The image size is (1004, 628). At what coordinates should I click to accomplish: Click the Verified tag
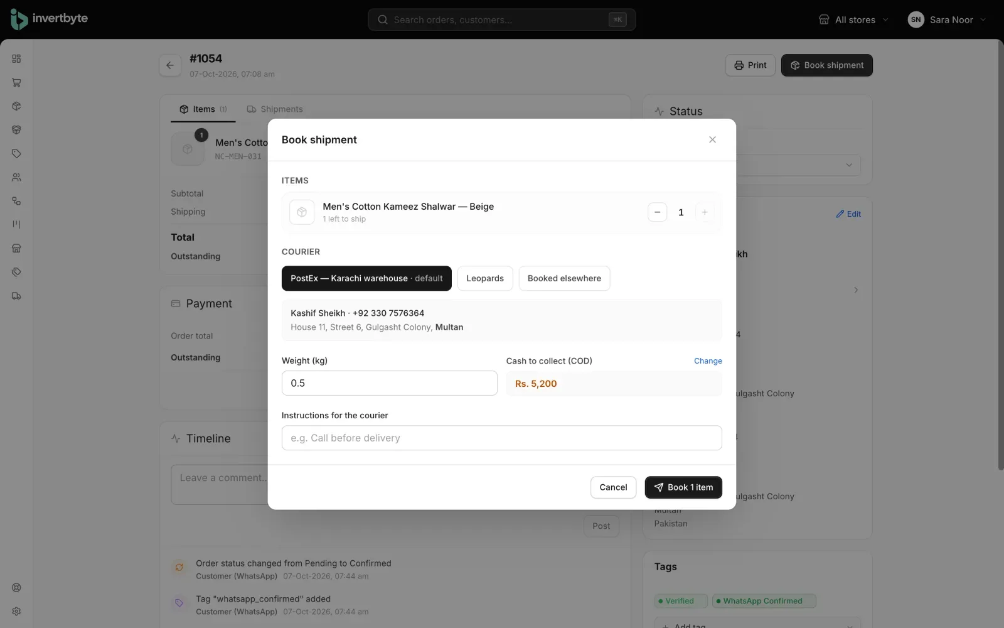click(681, 601)
